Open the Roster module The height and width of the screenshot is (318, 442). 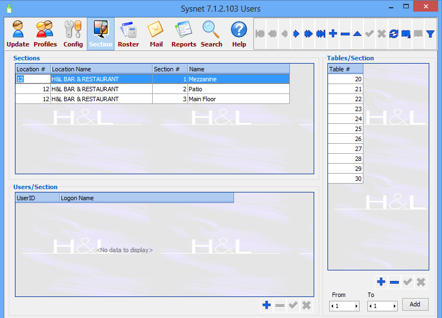click(128, 34)
